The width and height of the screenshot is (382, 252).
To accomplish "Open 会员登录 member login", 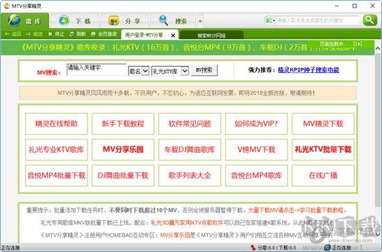I will 103,34.
